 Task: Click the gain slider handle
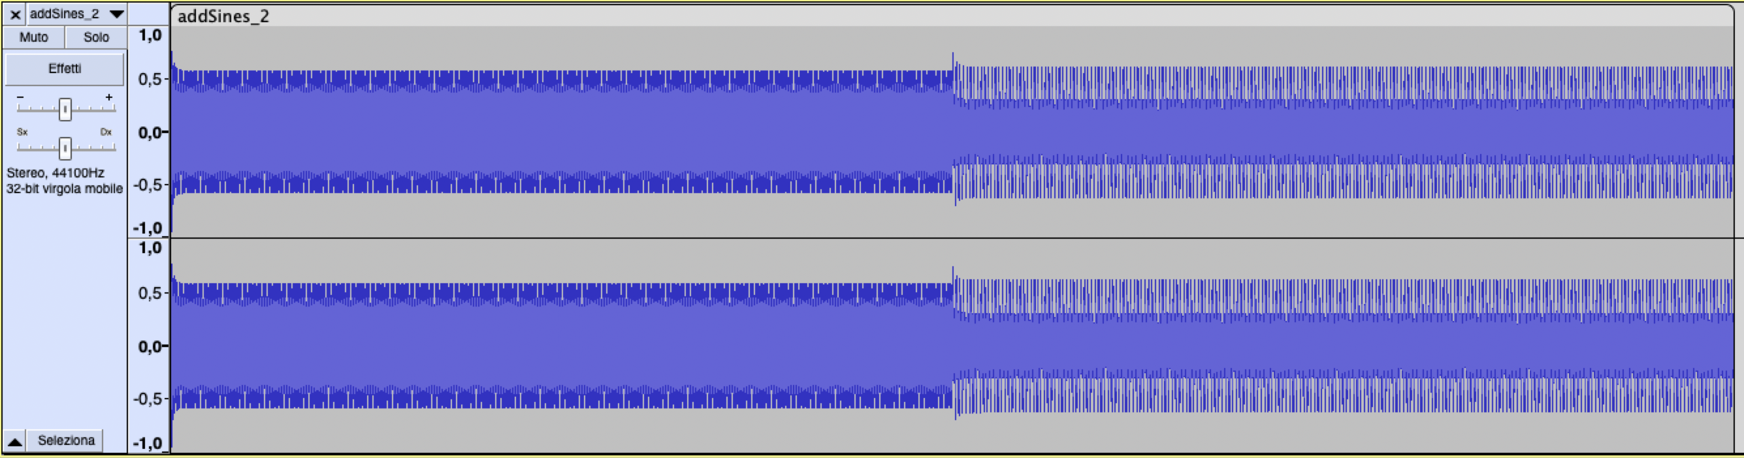65,109
